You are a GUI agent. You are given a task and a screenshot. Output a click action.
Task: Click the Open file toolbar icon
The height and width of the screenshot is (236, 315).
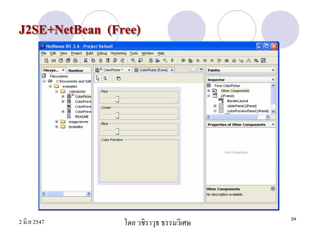coord(54,61)
